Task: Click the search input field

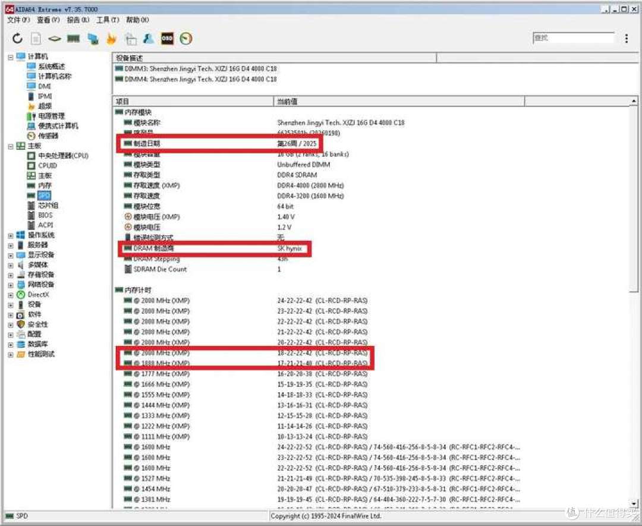Action: click(574, 37)
